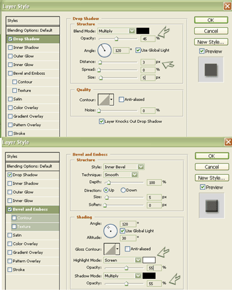Click the Drop Shadow Opacity slider handle
Image resolution: width=232 pixels, height=291 pixels.
point(116,39)
